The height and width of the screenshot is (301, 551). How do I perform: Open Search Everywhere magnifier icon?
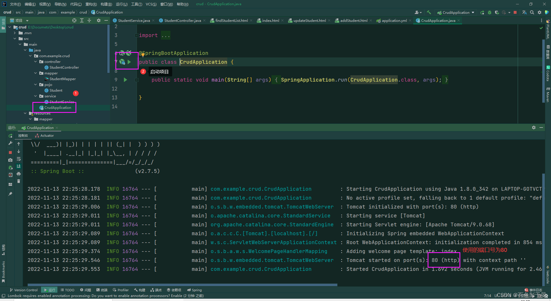(532, 12)
